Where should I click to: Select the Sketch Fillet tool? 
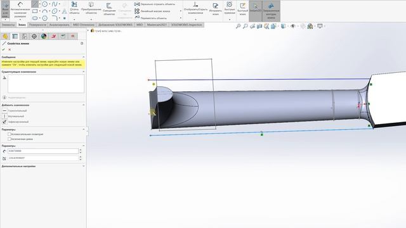tap(55, 18)
